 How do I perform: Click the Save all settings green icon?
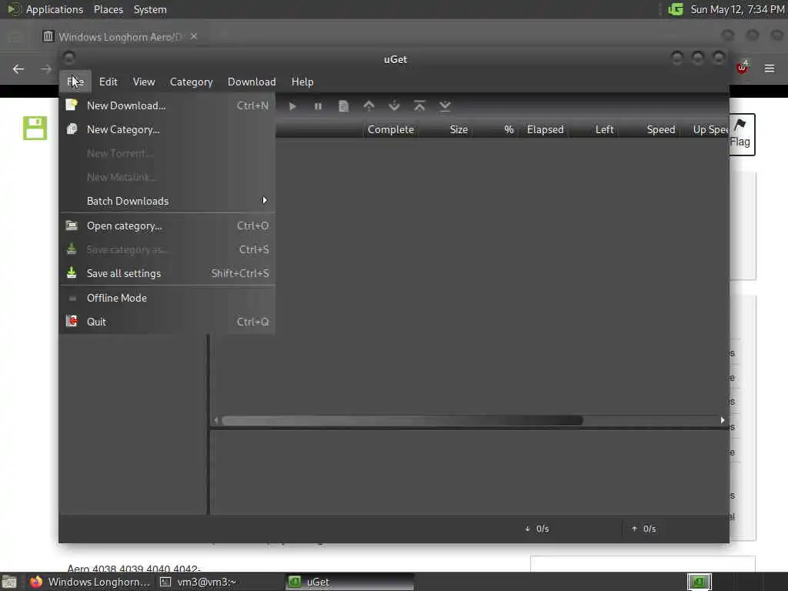(x=72, y=273)
